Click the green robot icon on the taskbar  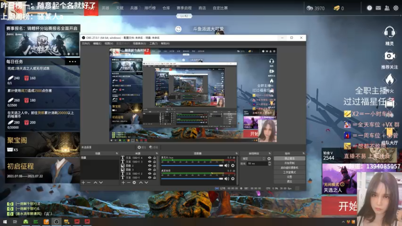(26, 221)
